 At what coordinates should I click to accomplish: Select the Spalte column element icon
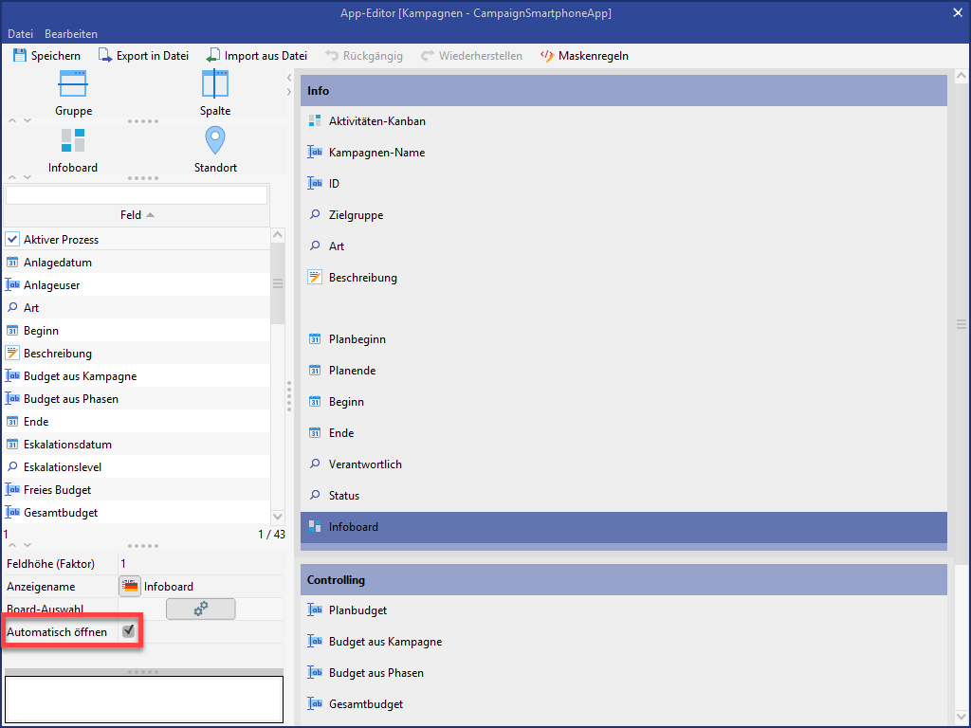[215, 84]
